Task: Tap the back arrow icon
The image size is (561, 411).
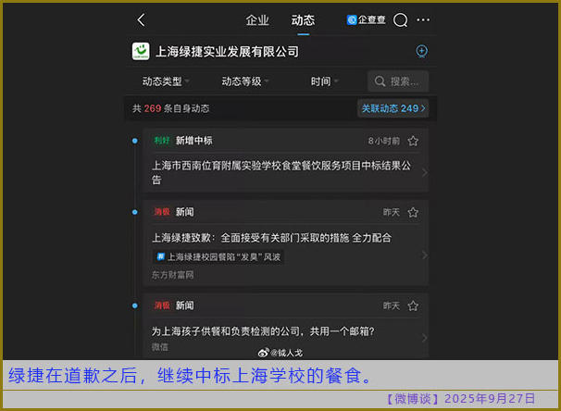Action: [142, 19]
